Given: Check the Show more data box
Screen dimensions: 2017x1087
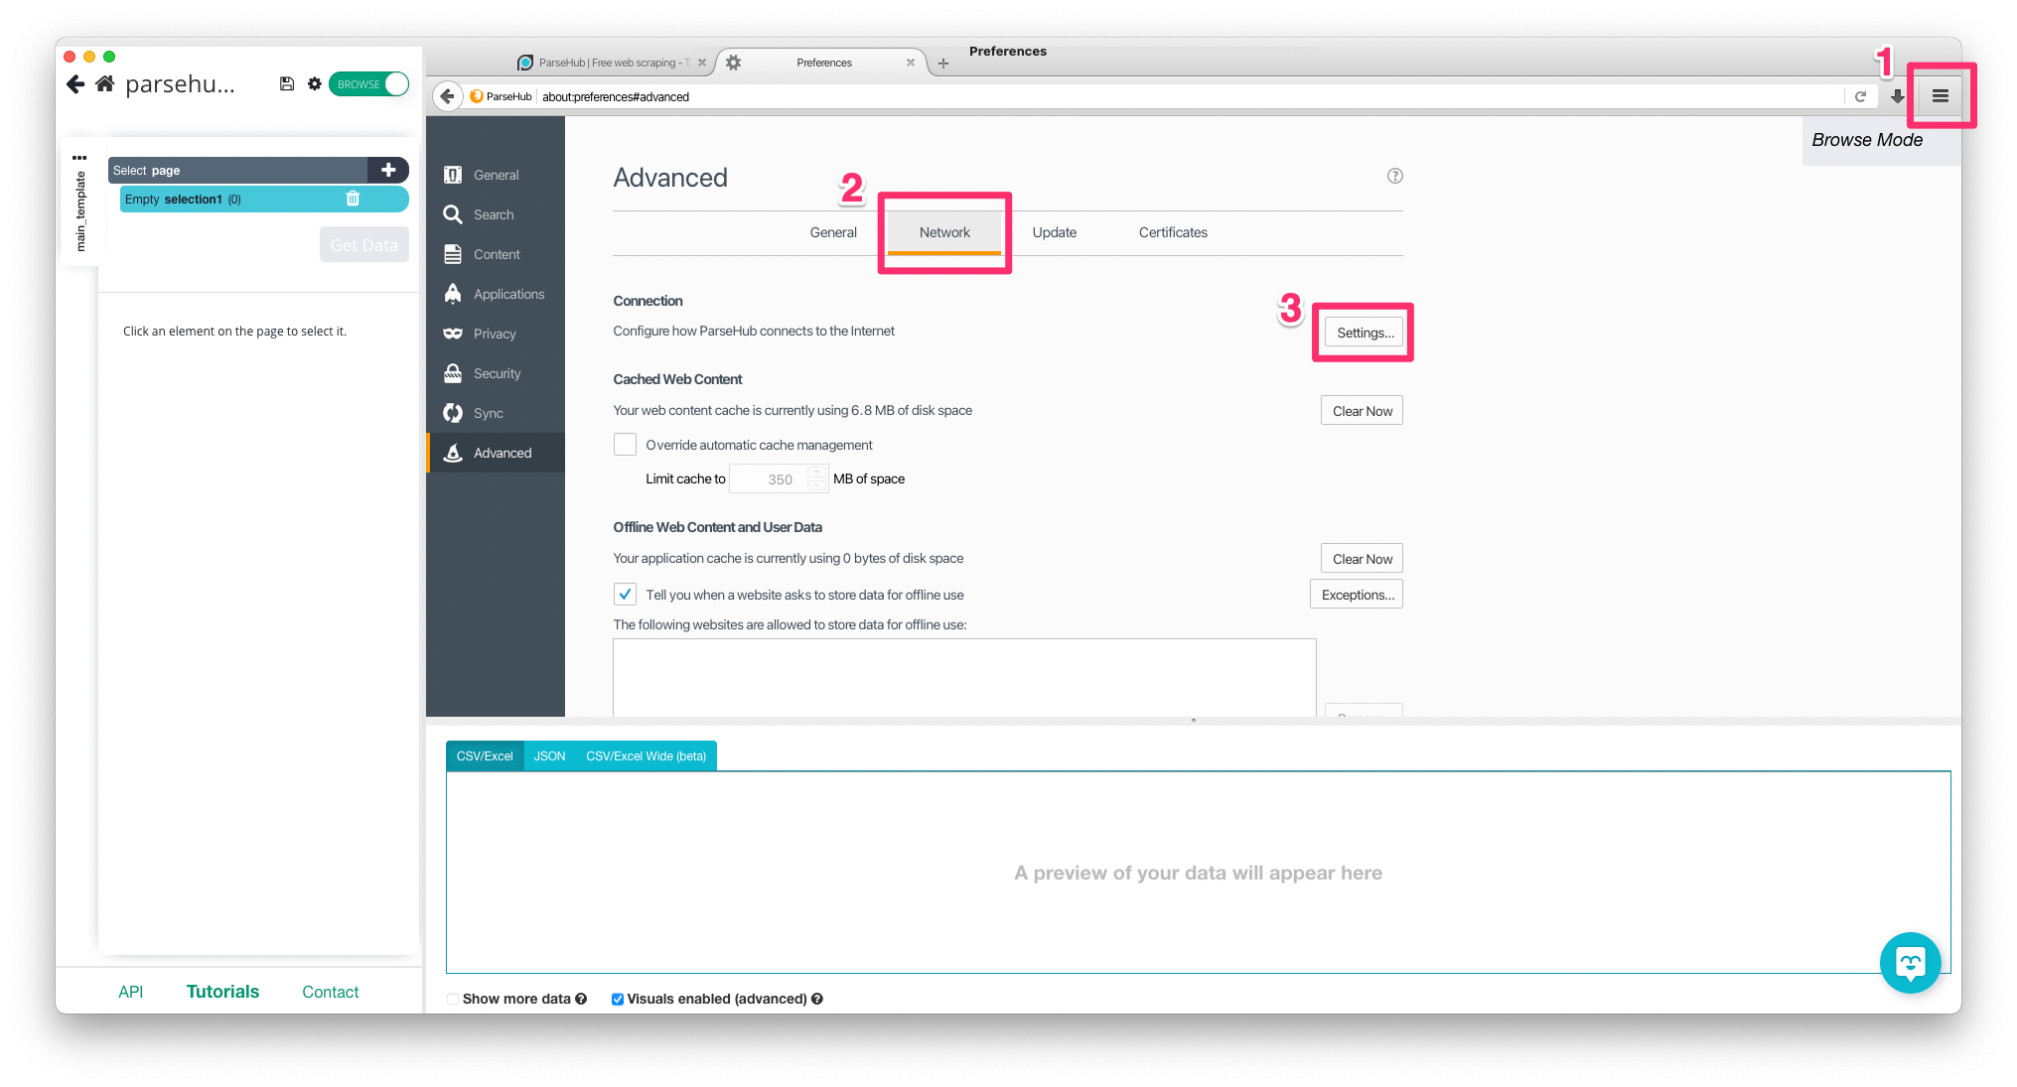Looking at the screenshot, I should click(x=453, y=999).
